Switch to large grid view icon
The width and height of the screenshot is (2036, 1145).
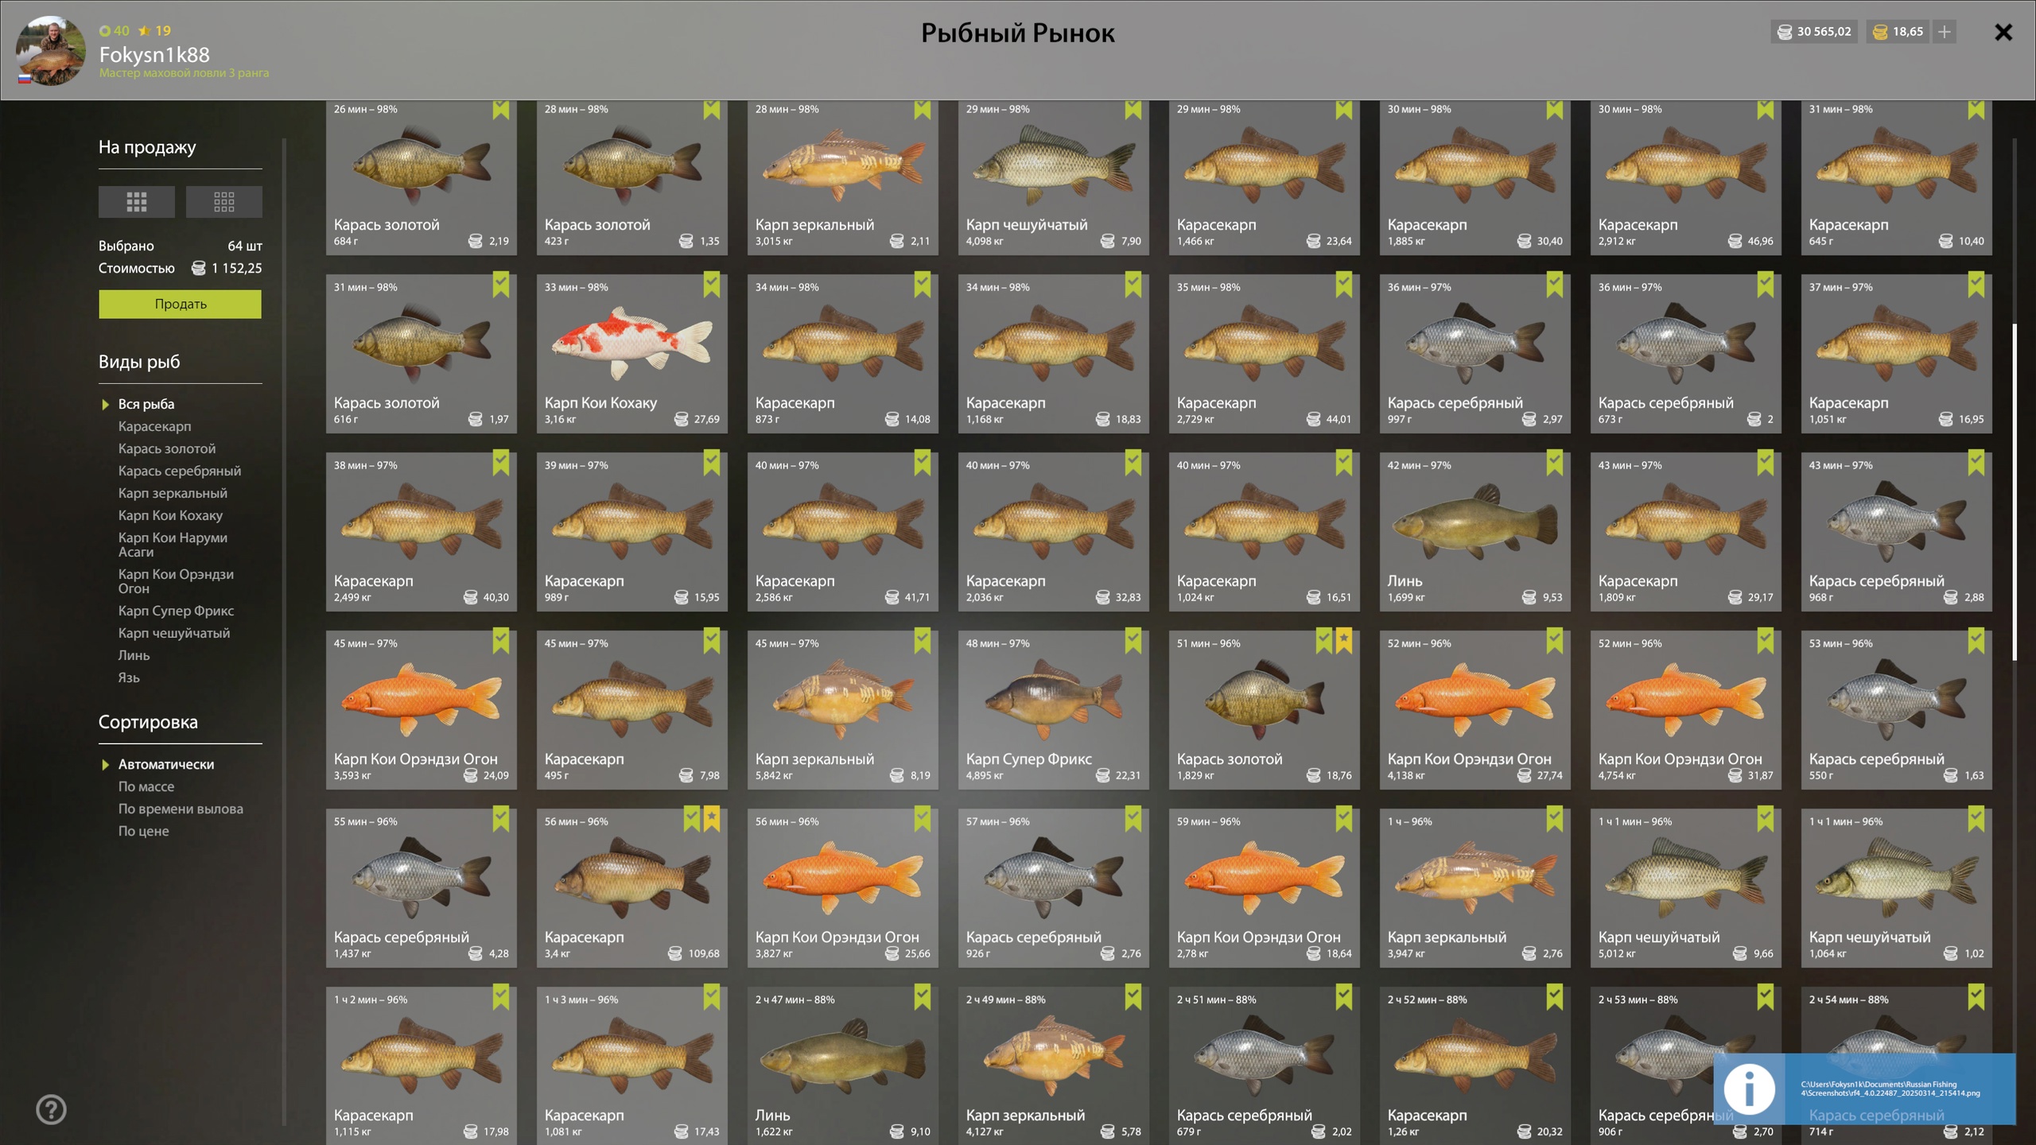(x=136, y=202)
